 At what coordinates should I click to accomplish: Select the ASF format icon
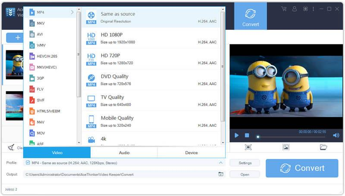[x=32, y=143]
